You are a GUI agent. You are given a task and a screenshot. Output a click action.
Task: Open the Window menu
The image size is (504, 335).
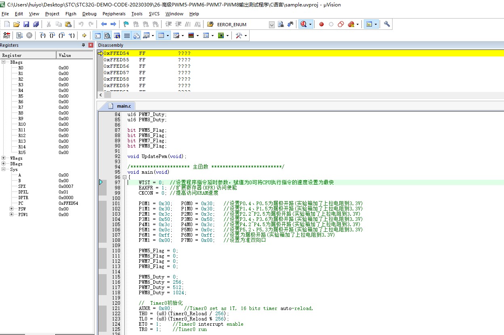[174, 14]
